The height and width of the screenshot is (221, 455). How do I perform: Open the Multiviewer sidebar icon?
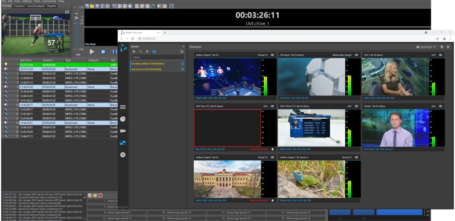pos(123,142)
